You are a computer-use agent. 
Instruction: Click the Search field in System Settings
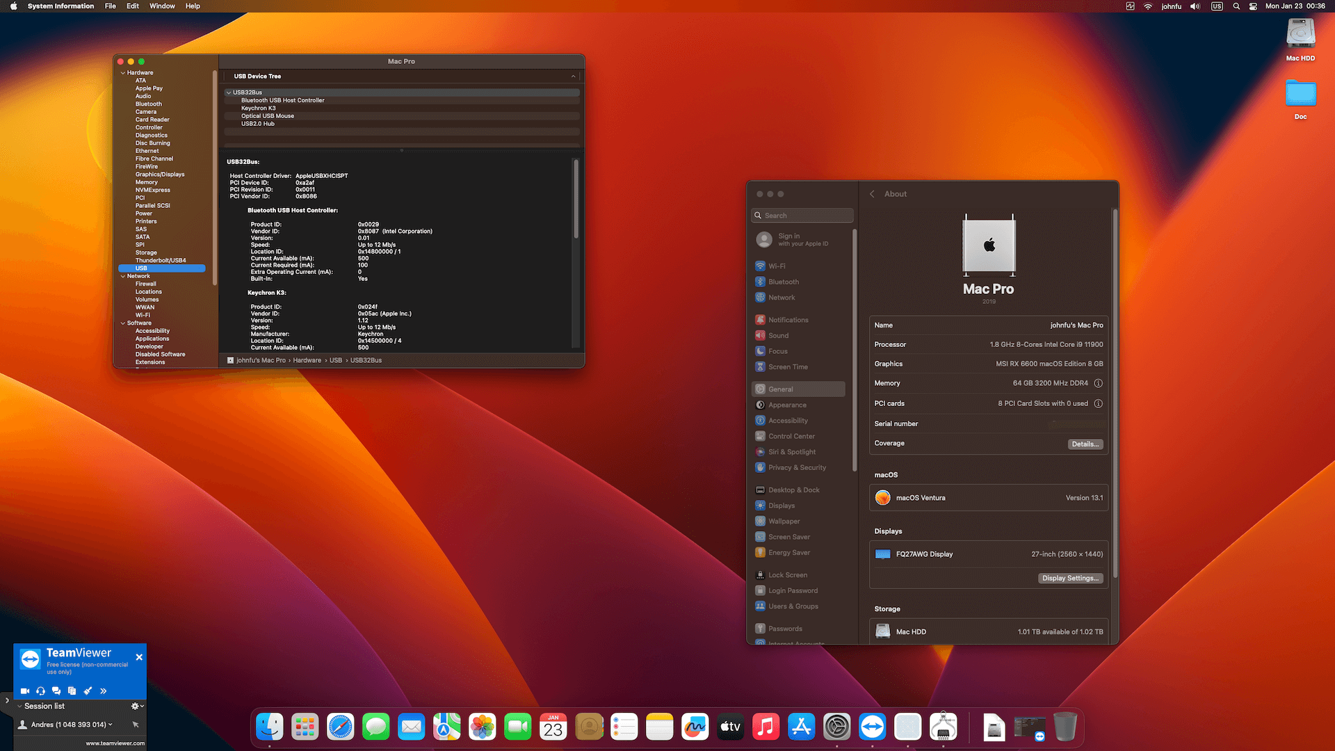coord(802,215)
